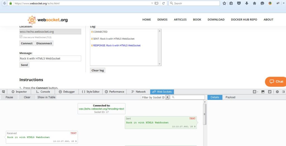Click the frames list scroll up arrow
This screenshot has width=286, height=146.
coord(205,102)
